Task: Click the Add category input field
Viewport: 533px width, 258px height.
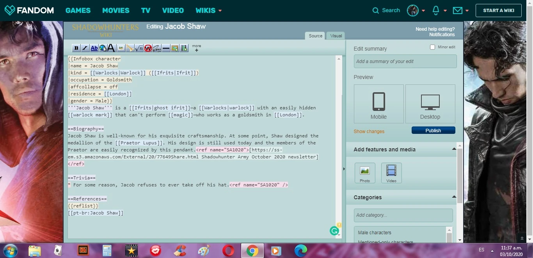Action: [403, 215]
